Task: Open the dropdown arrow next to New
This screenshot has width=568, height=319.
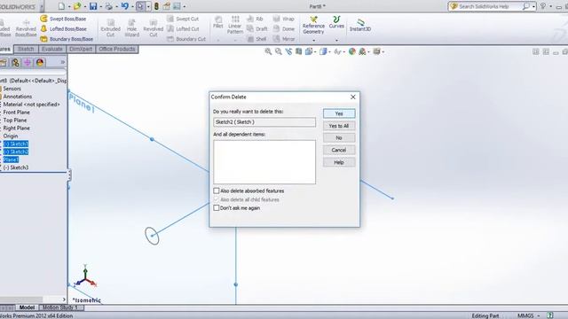Action: click(x=69, y=6)
